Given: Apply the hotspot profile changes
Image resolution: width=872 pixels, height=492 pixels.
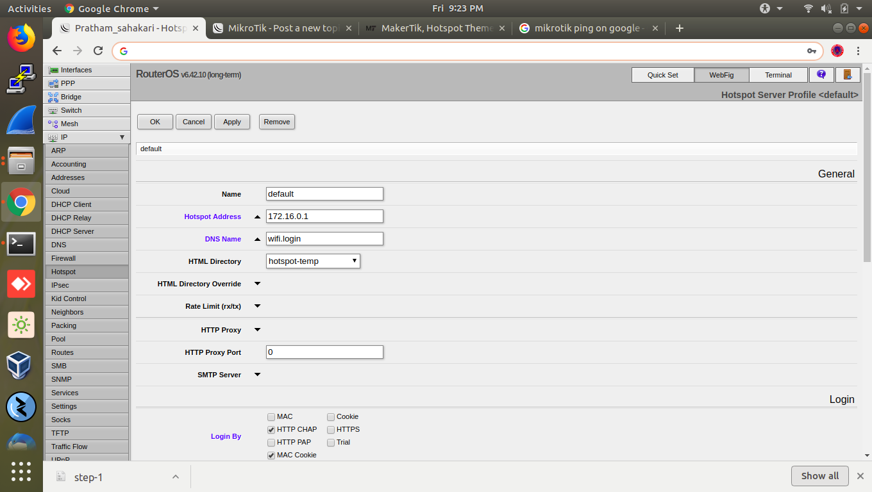Looking at the screenshot, I should 232,122.
